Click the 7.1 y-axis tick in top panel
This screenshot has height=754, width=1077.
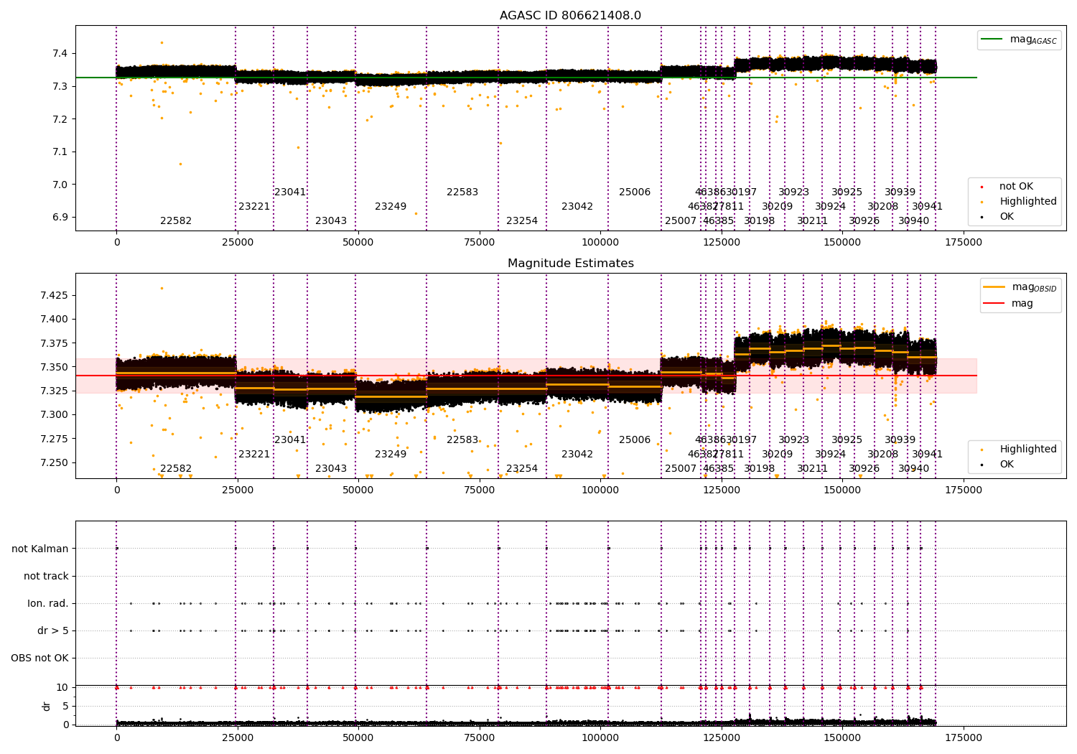[x=60, y=152]
